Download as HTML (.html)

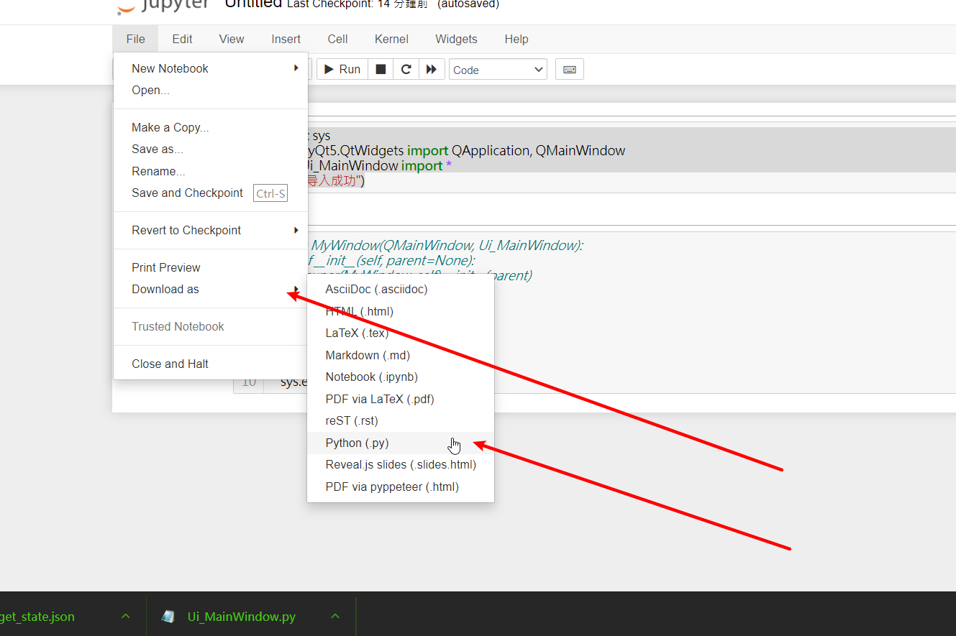pos(400,311)
